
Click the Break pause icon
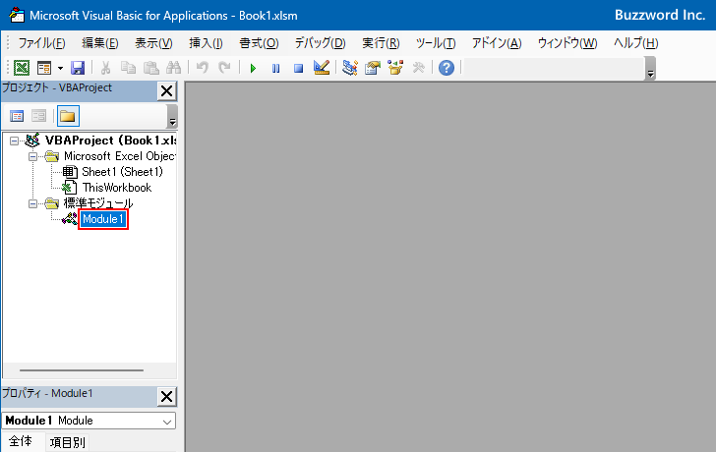pos(275,69)
